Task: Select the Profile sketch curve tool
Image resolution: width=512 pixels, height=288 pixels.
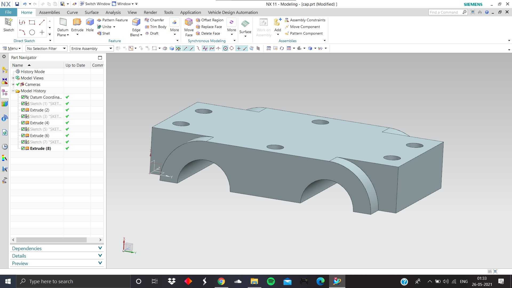Action: point(22,23)
